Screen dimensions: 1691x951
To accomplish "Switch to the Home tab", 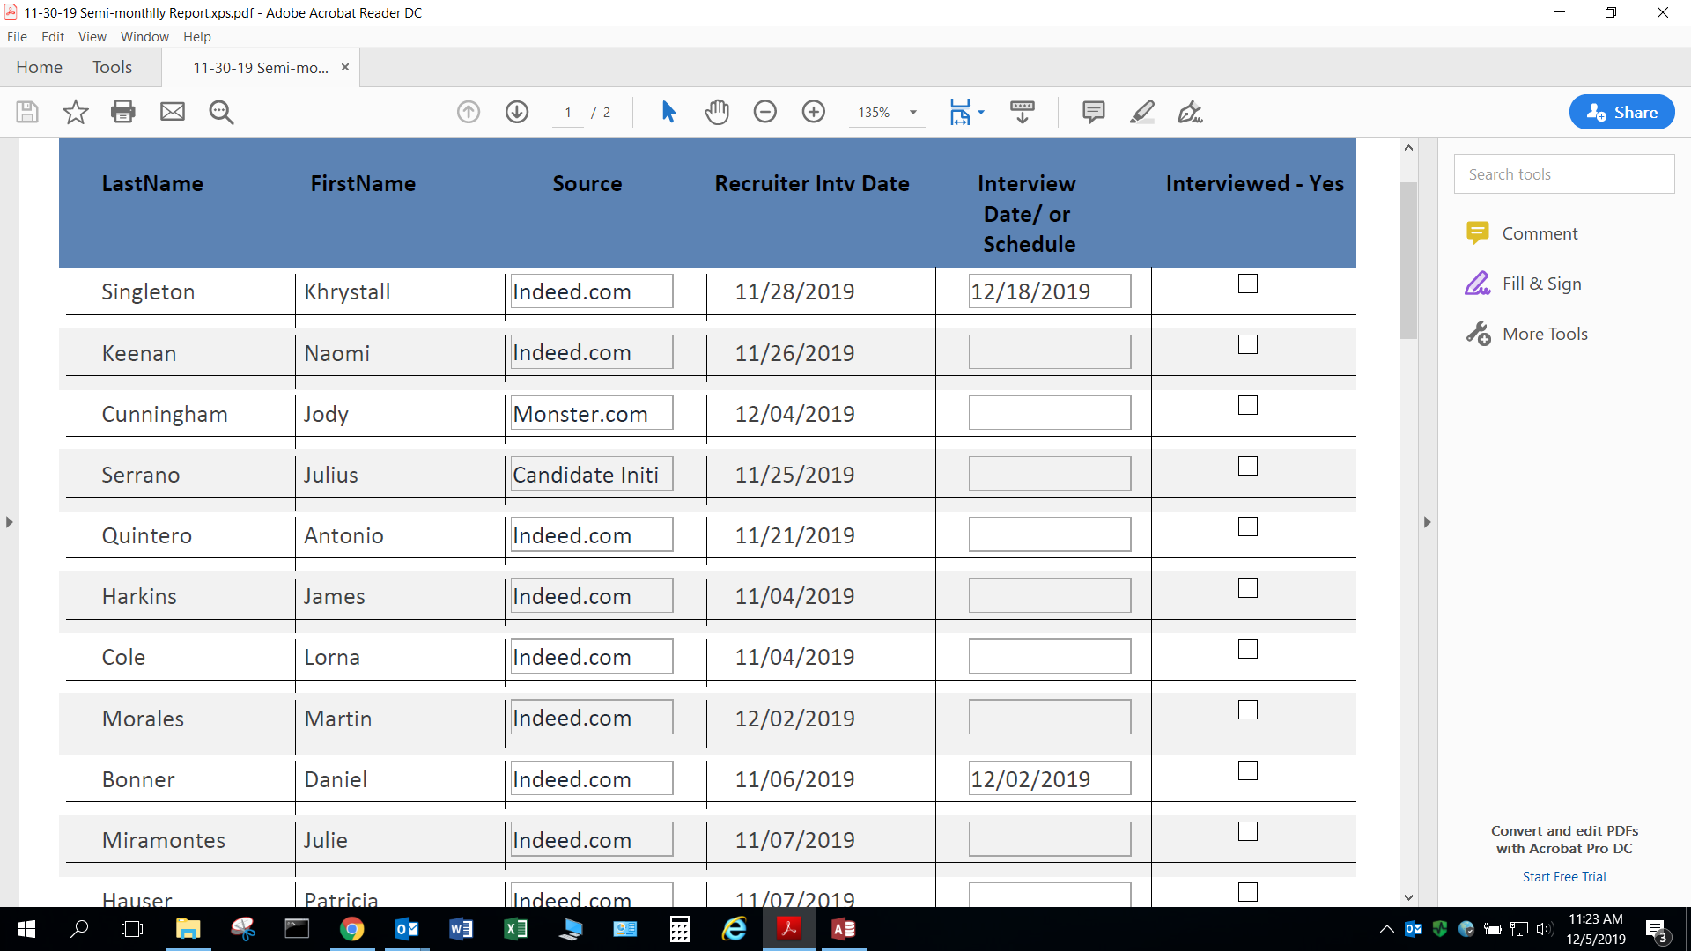I will pos(39,67).
